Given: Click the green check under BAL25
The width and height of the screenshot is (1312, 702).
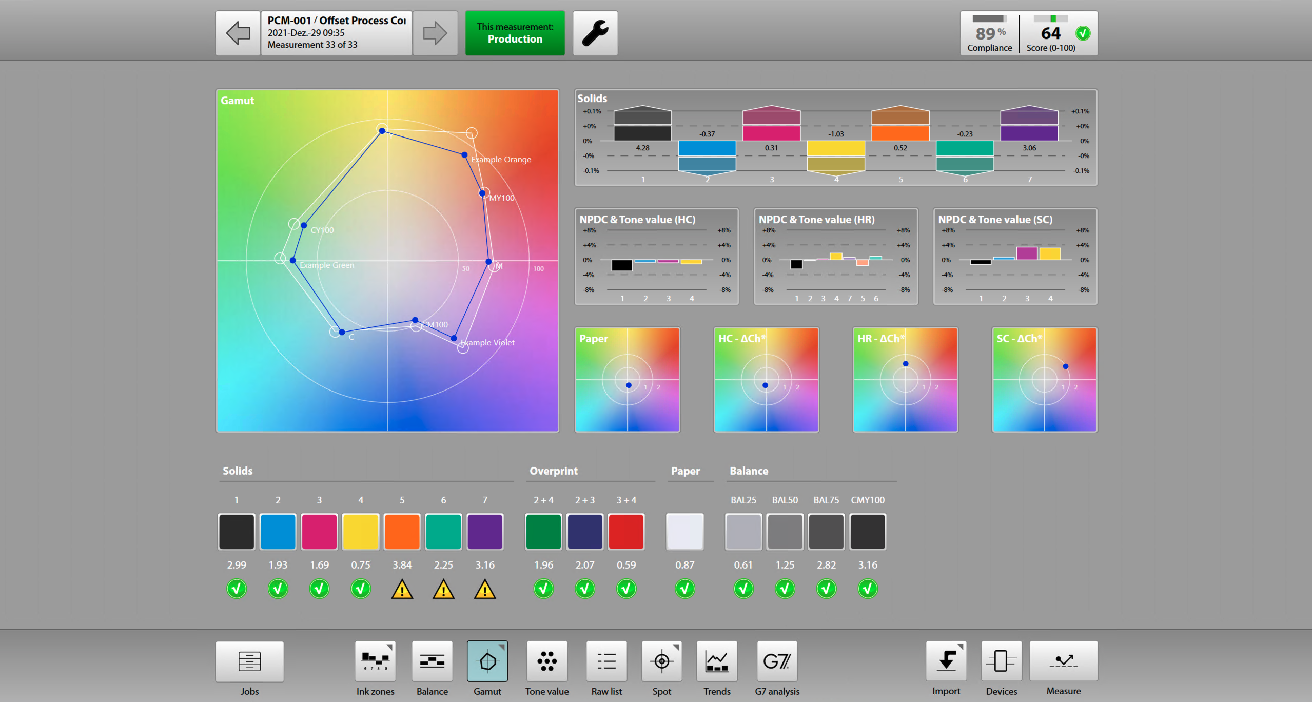Looking at the screenshot, I should (x=743, y=589).
